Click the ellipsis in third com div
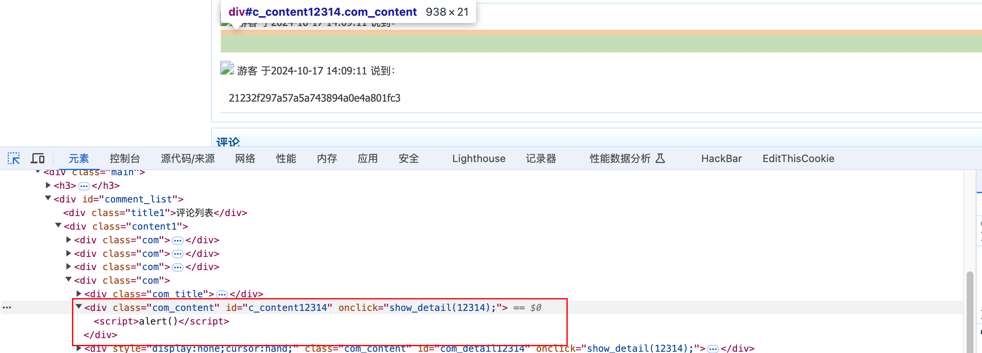The height and width of the screenshot is (353, 982). click(x=178, y=268)
